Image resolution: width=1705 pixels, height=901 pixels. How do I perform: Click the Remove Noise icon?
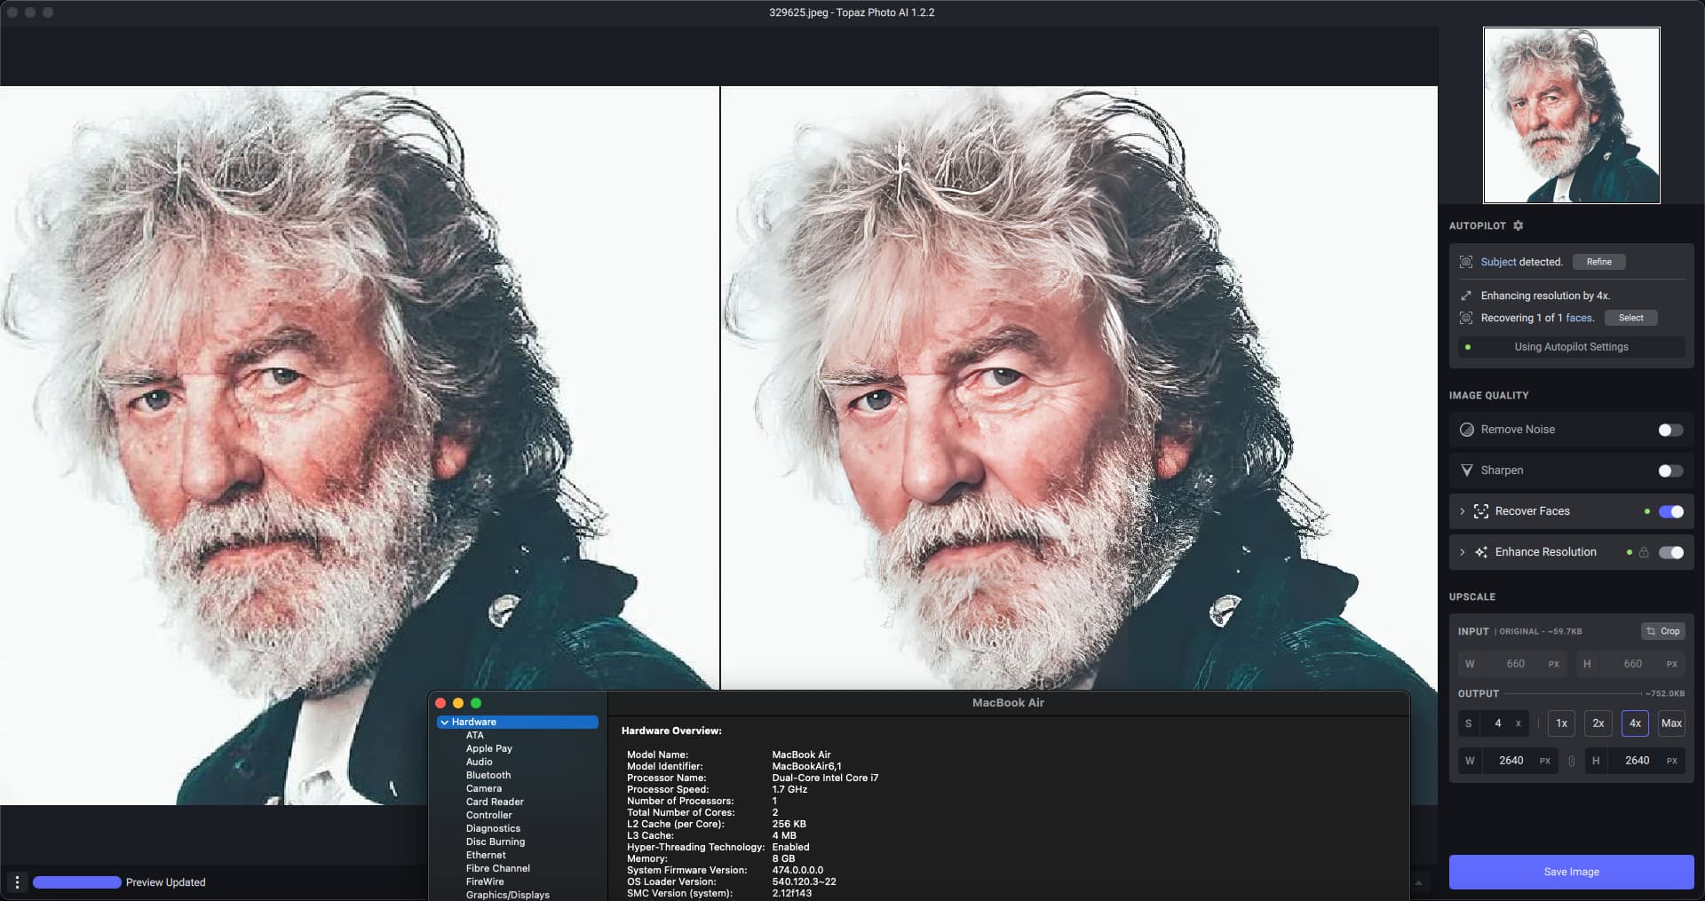pyautogui.click(x=1467, y=430)
